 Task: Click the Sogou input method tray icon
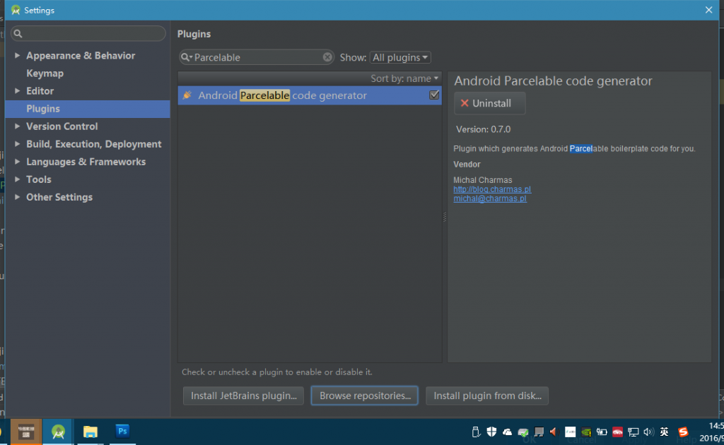[683, 432]
